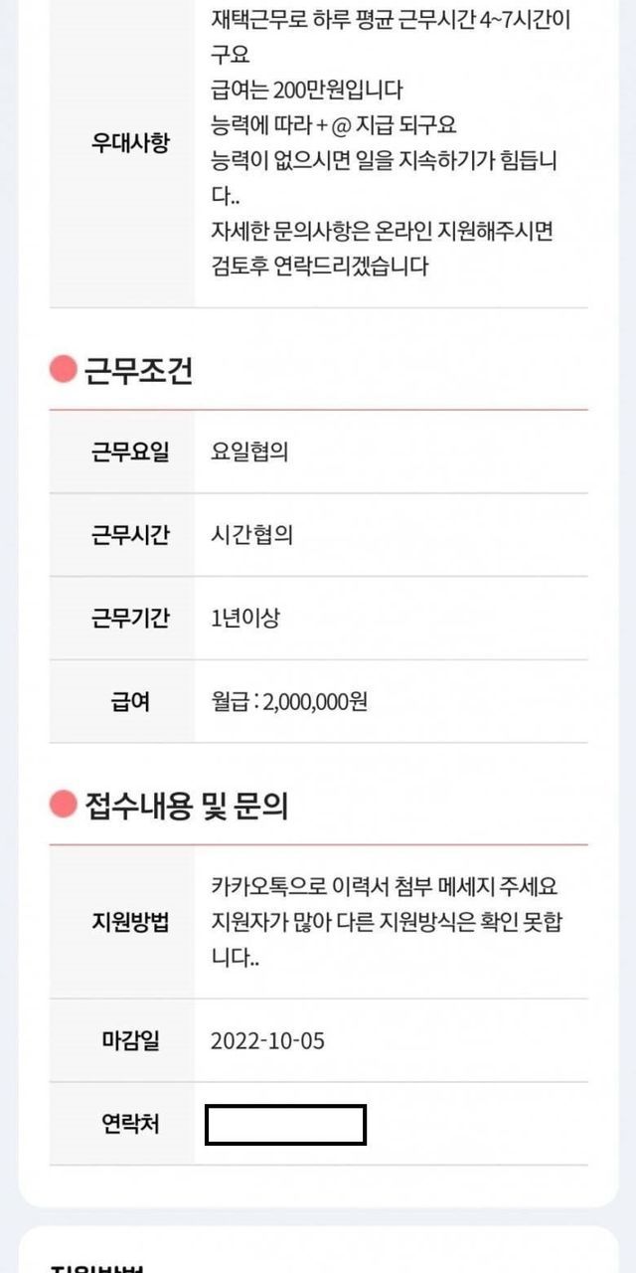Select the 시간협의 value
The image size is (636, 1273).
pos(250,535)
